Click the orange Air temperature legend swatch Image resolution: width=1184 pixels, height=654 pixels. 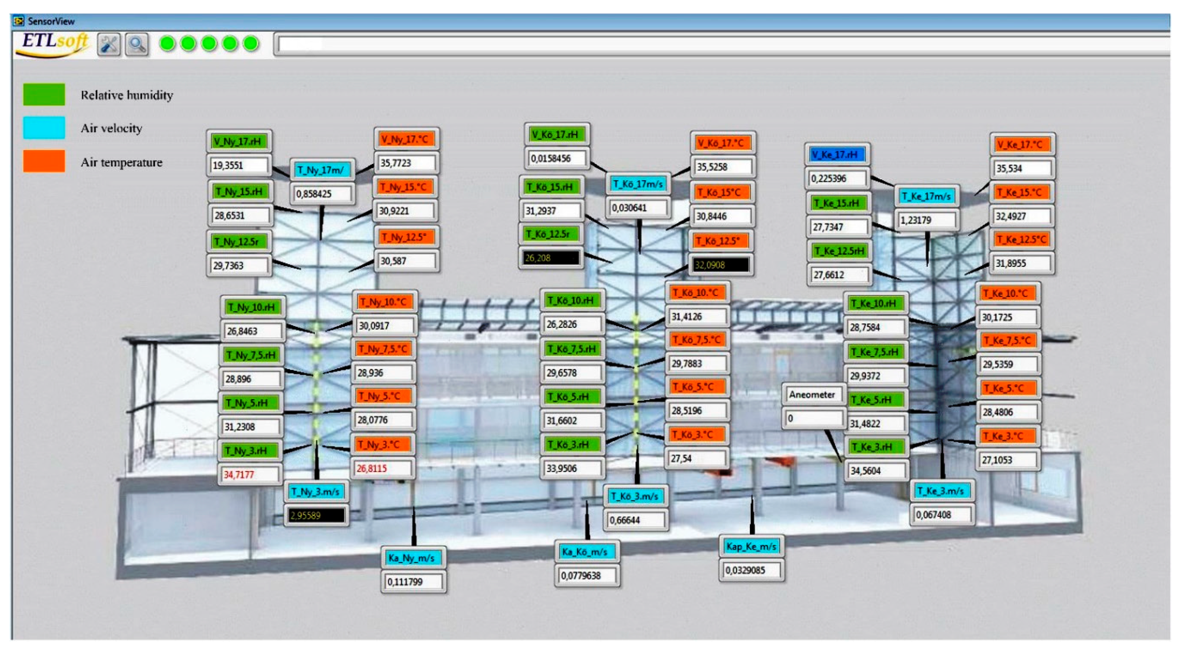pos(44,161)
